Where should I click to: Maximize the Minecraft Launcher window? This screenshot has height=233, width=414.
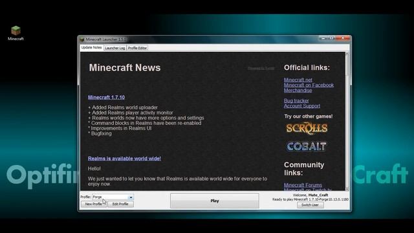[332, 38]
